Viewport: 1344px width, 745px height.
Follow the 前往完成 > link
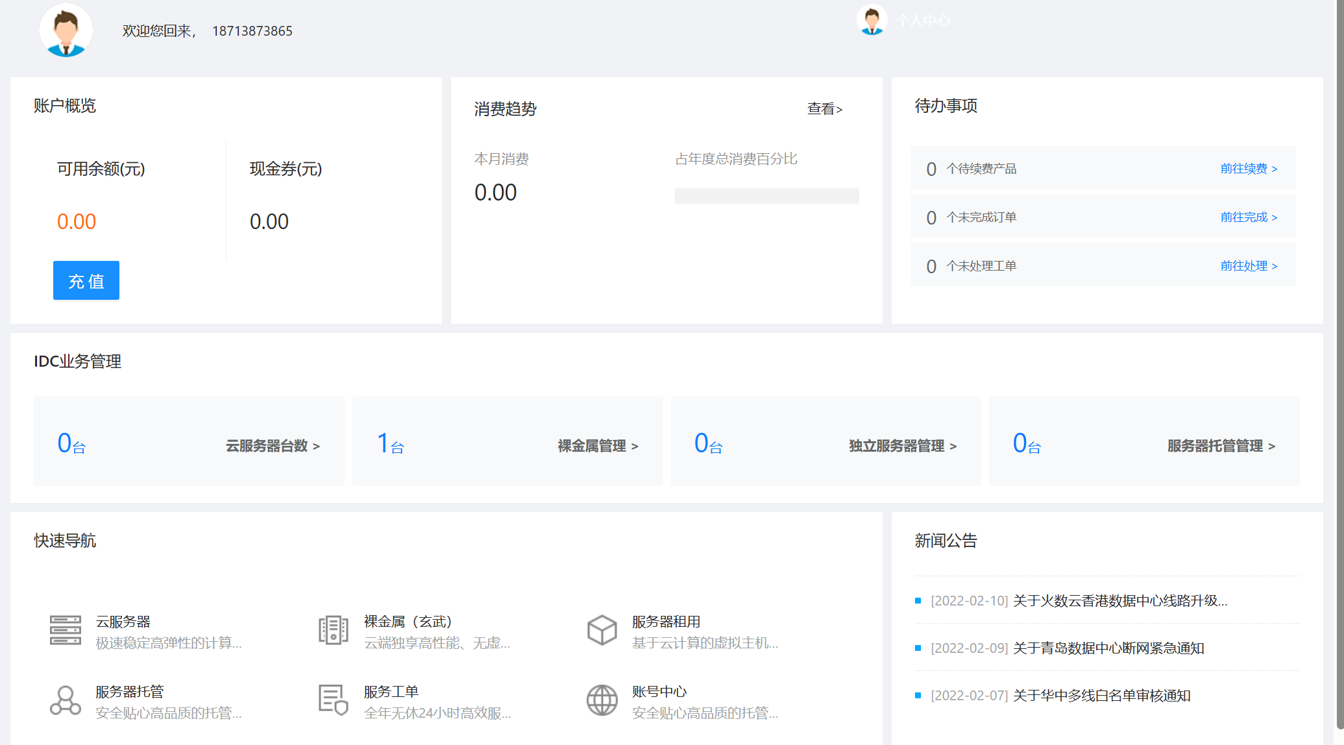(x=1248, y=217)
